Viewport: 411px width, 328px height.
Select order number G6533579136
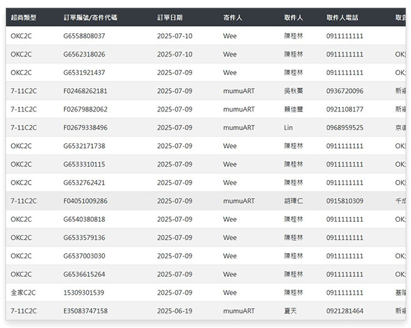pos(84,238)
